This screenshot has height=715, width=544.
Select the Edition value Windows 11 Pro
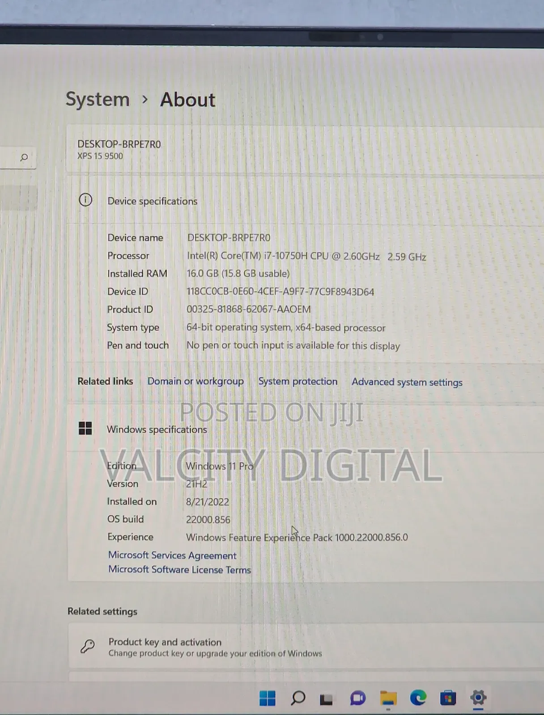click(220, 466)
